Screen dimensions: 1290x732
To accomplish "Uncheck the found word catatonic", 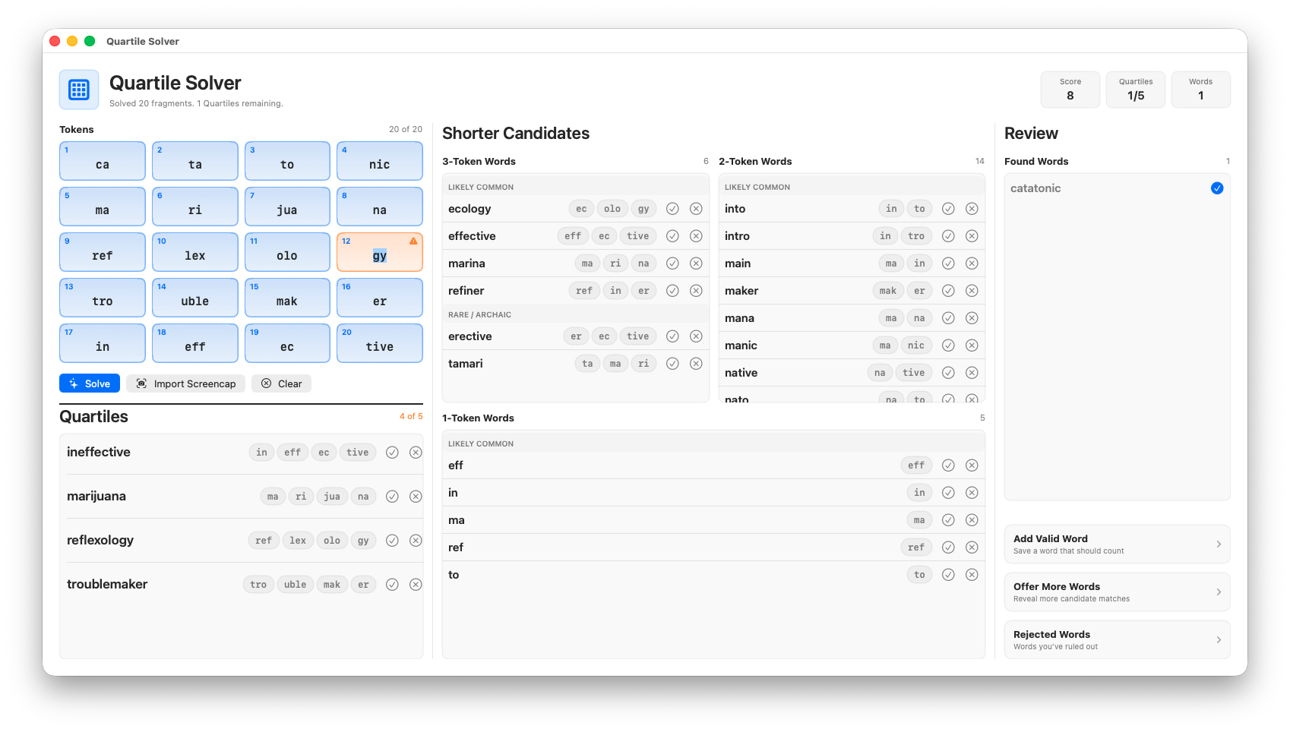I will (x=1217, y=188).
